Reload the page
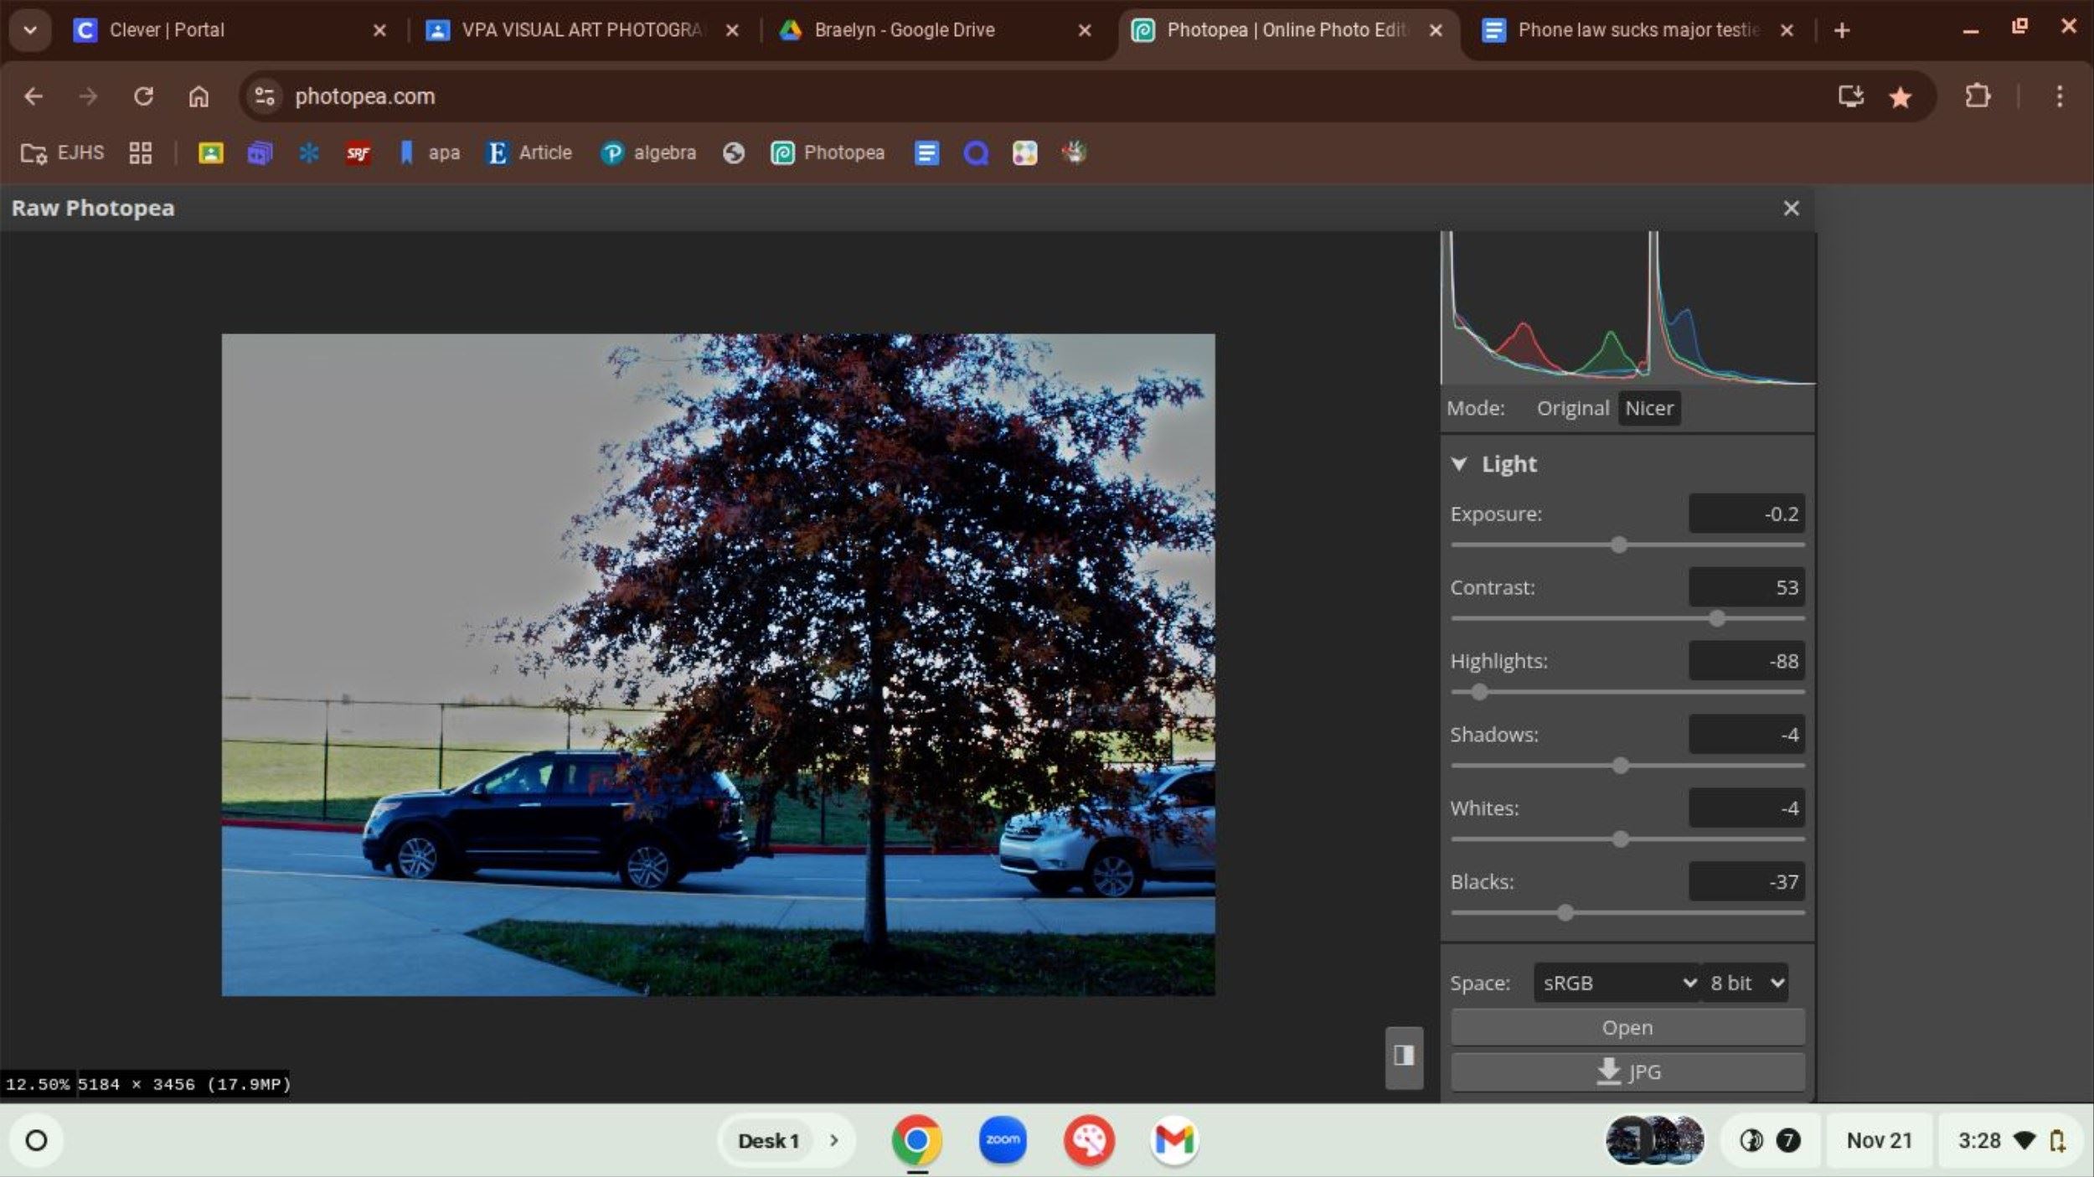The height and width of the screenshot is (1177, 2094). 143,96
